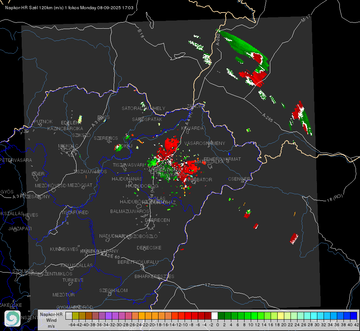Click the swirl logo icon at bottom left
This screenshot has width=360, height=331.
tap(13, 318)
